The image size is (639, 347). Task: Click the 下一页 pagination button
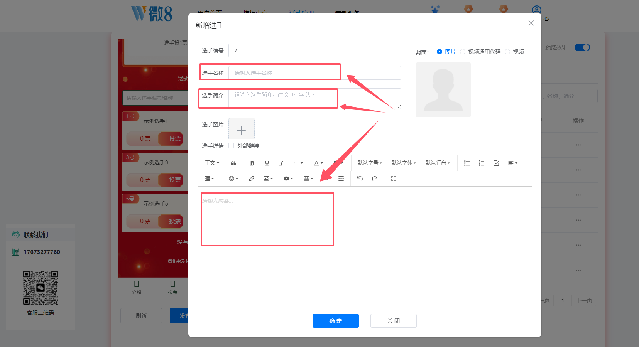tap(584, 300)
